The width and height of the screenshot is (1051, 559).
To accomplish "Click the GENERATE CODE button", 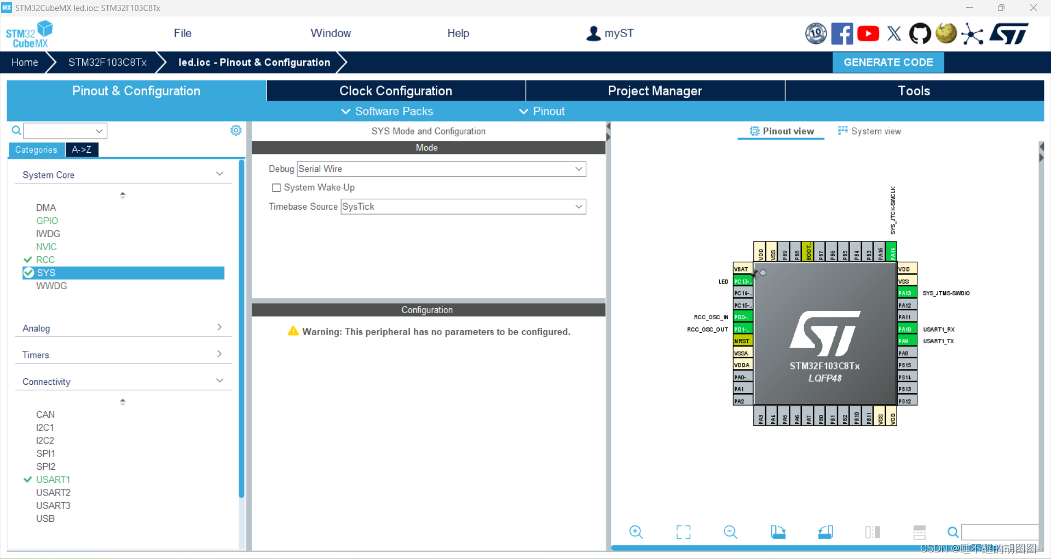I will tap(888, 62).
